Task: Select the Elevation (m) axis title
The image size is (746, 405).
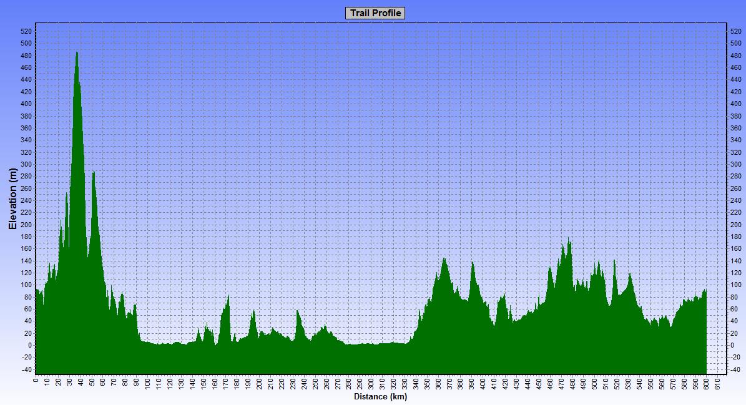Action: click(x=12, y=199)
